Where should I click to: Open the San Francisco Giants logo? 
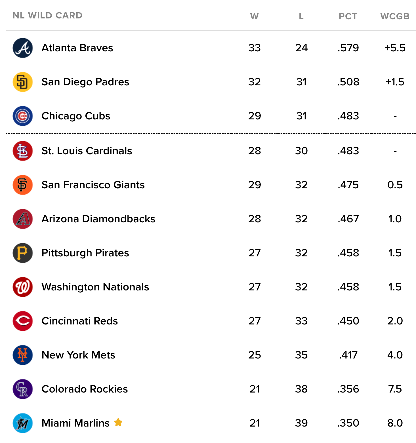pos(23,185)
